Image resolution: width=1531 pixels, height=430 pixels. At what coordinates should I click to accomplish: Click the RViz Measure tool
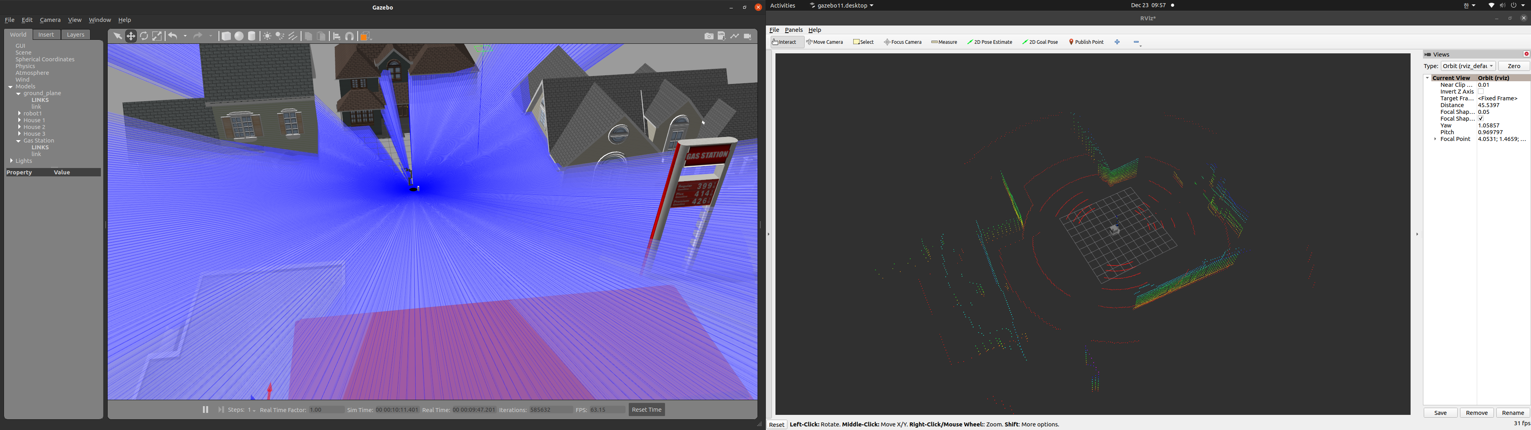[944, 42]
